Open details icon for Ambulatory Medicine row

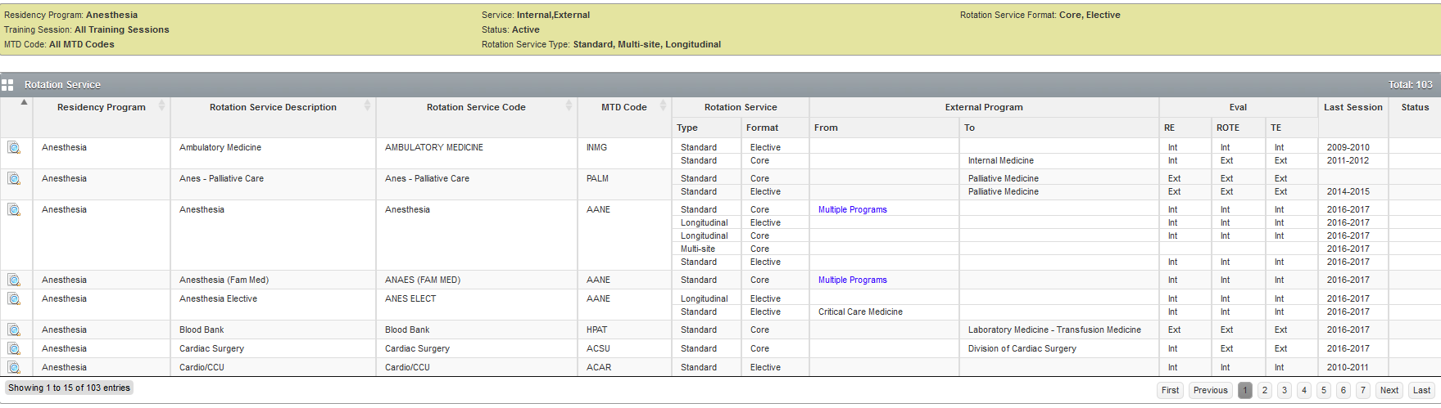coord(14,148)
